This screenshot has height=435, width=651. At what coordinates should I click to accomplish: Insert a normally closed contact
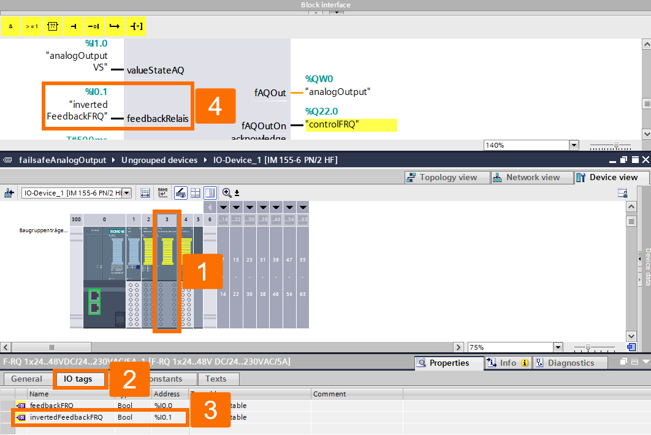(x=94, y=26)
